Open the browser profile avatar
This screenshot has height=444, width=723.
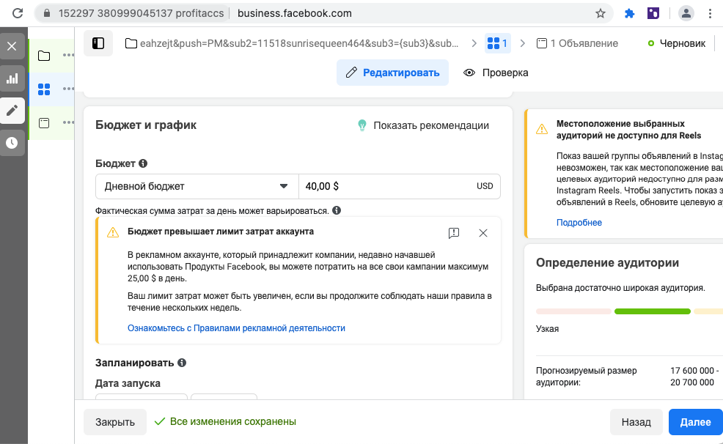point(686,13)
